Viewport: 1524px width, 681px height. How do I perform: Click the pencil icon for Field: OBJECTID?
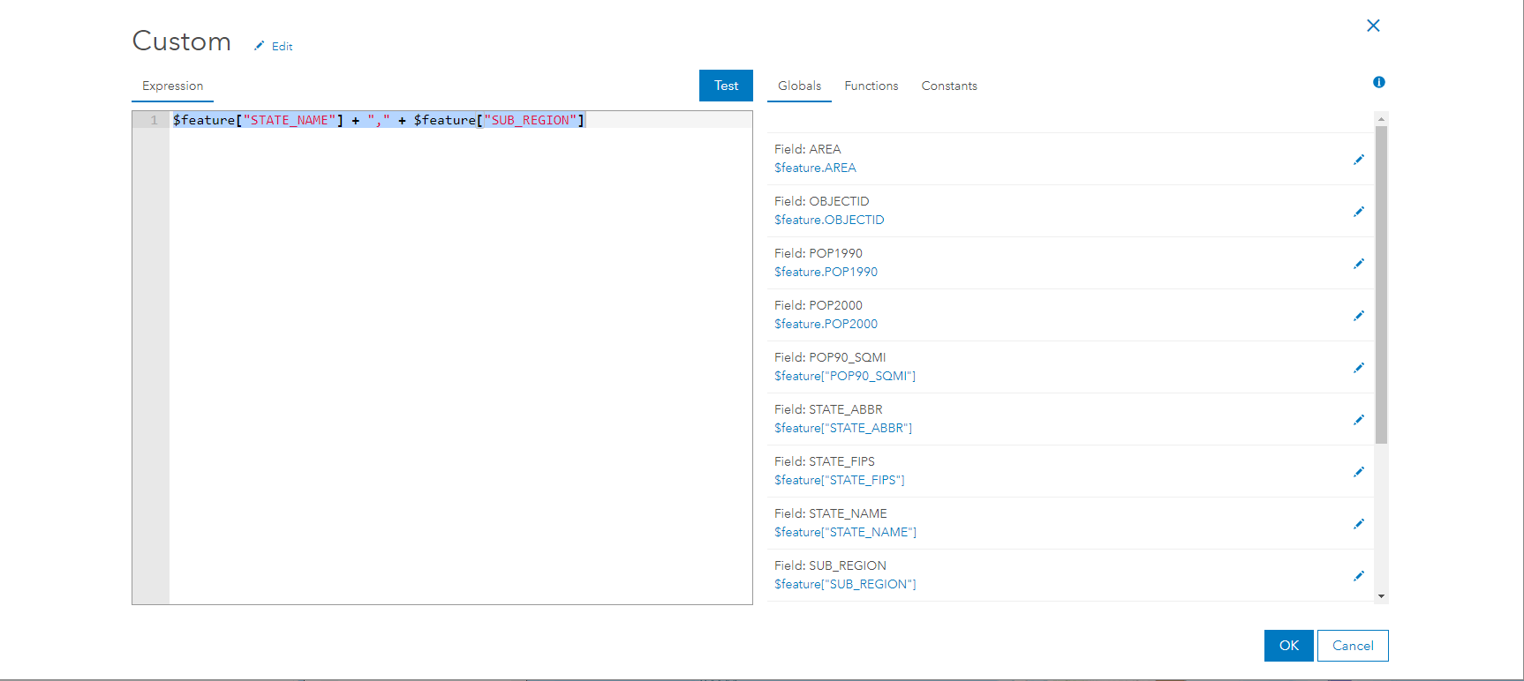[1359, 212]
